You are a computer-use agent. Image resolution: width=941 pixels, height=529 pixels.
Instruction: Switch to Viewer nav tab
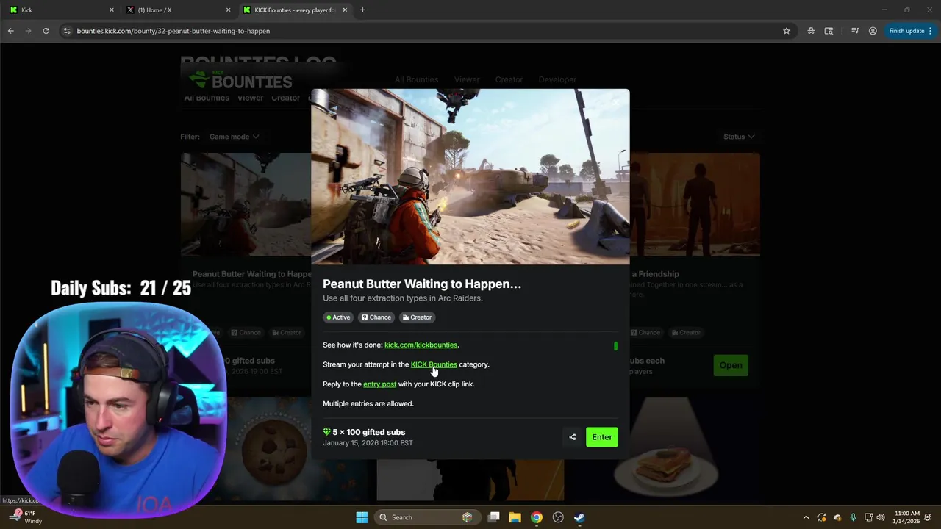click(x=467, y=79)
